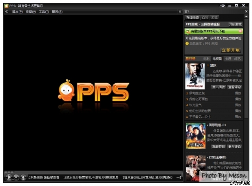Toggle the speaker mute icon
This screenshot has height=186, width=252.
[23, 177]
